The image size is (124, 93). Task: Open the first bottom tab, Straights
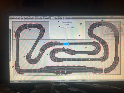pos(16,81)
